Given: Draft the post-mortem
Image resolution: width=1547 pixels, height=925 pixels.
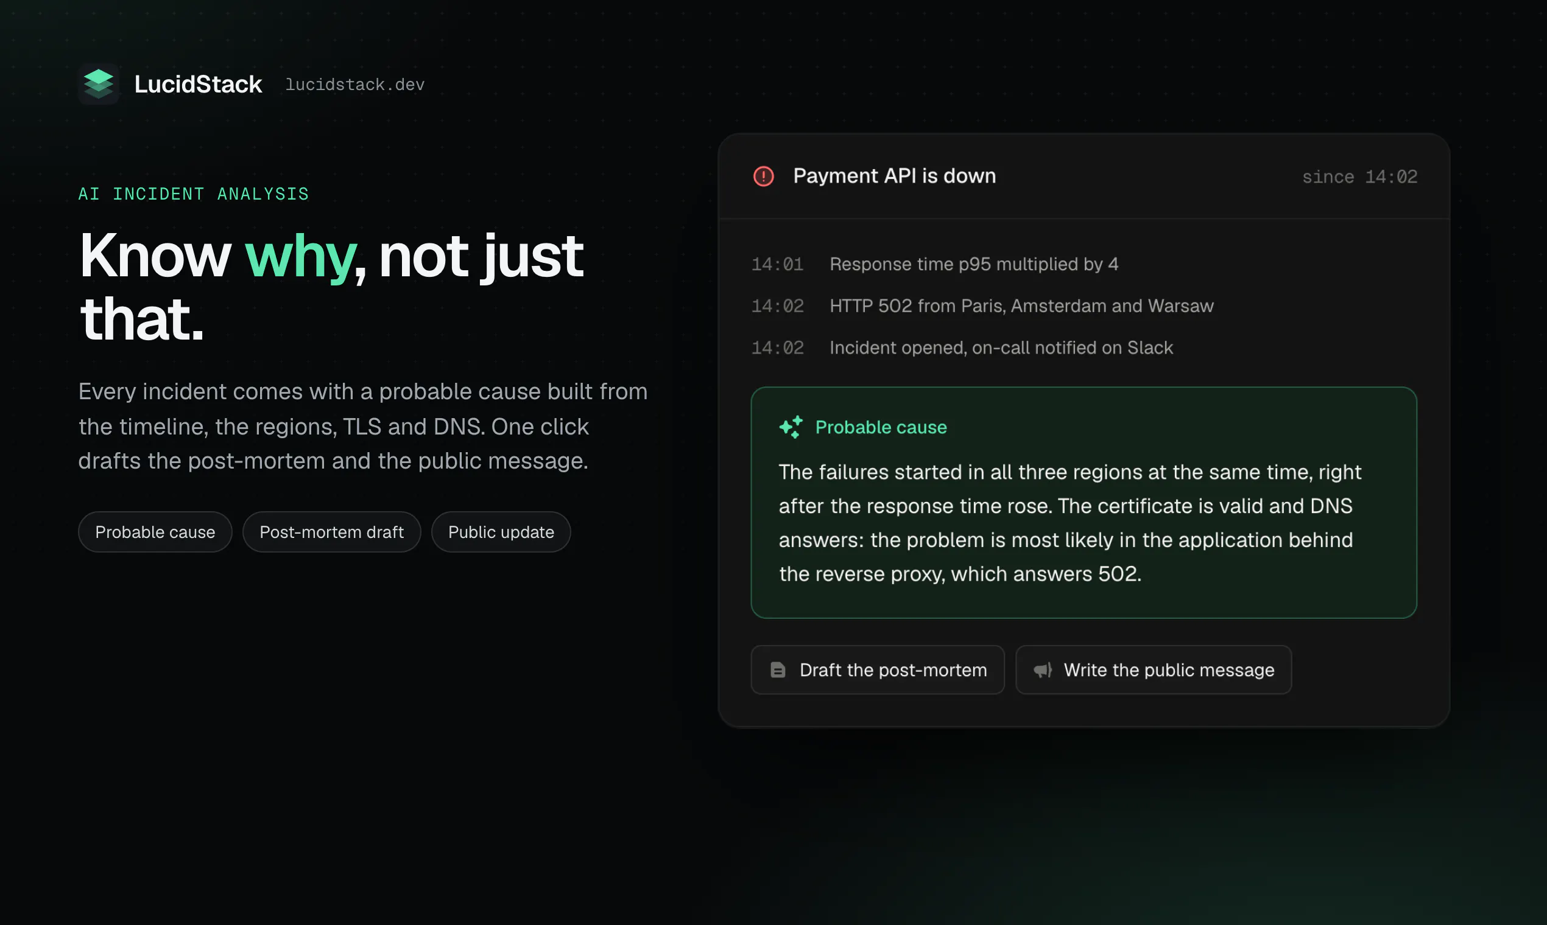Looking at the screenshot, I should [x=878, y=670].
